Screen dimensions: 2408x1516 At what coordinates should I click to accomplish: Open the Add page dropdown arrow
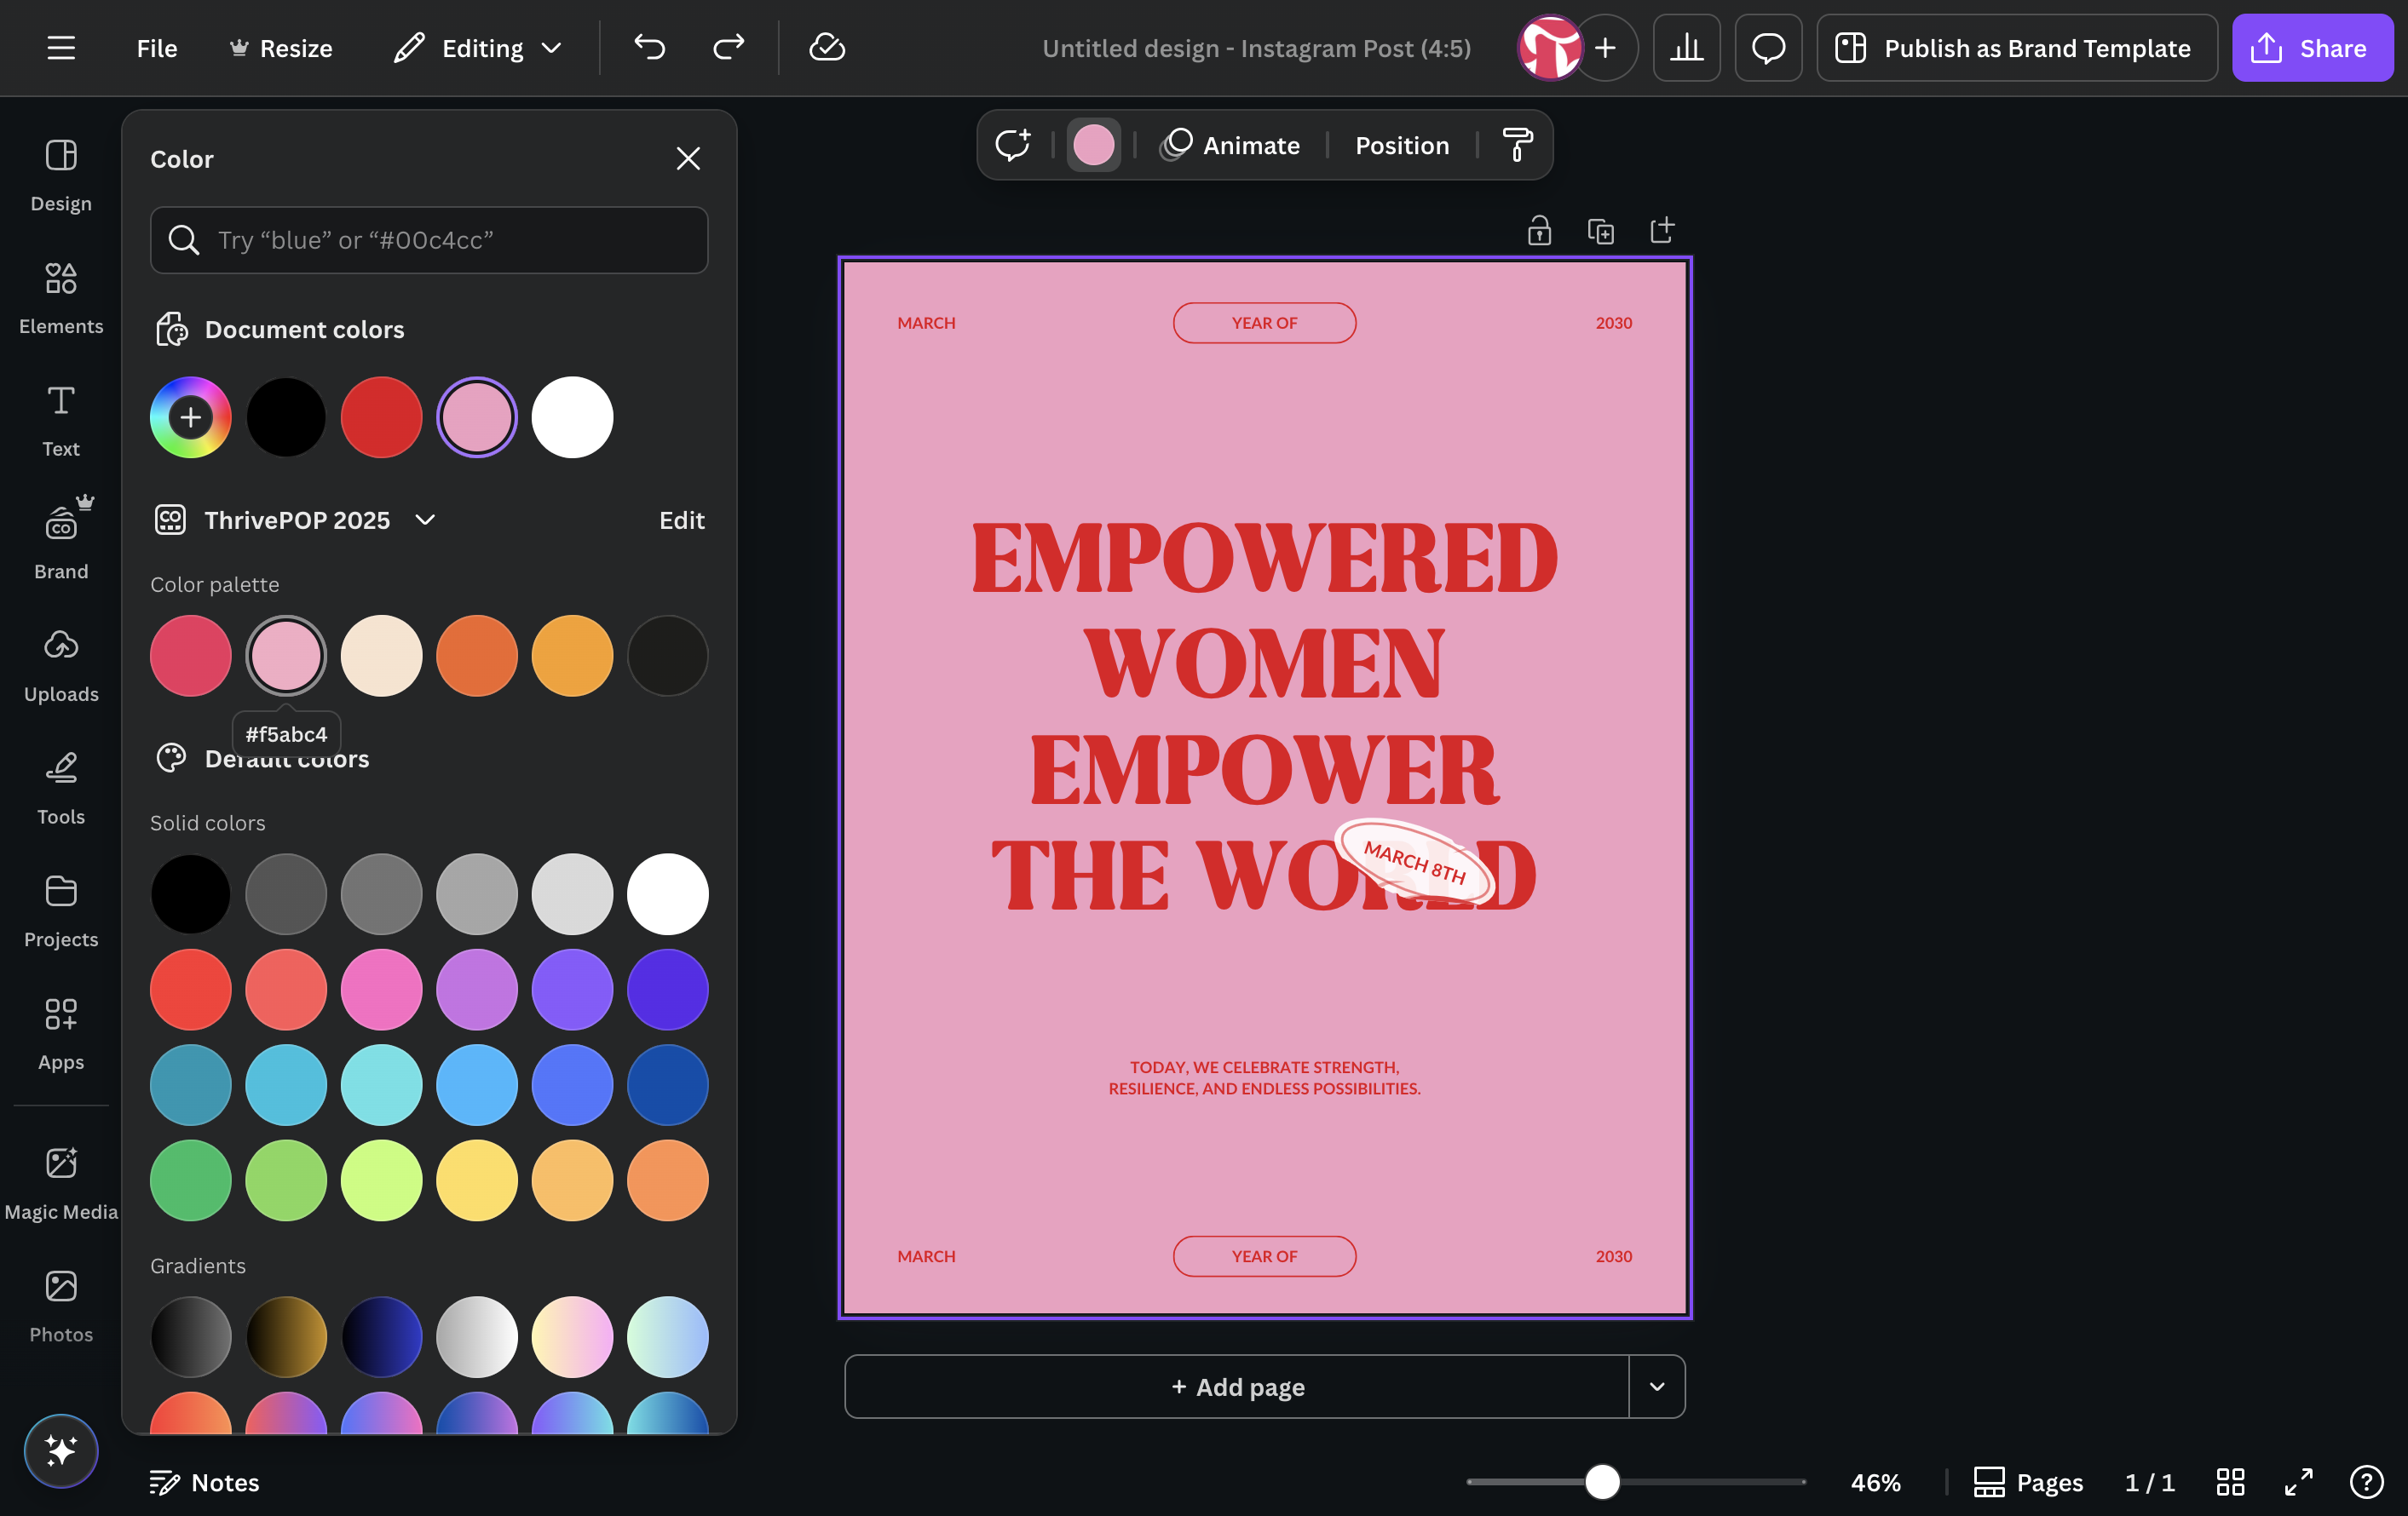(1657, 1386)
